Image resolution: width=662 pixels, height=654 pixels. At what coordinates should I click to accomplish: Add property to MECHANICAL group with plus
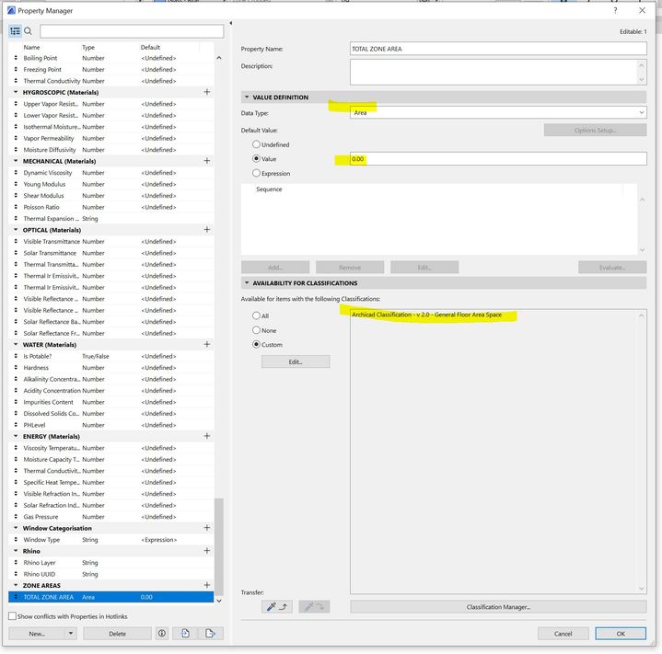click(207, 161)
